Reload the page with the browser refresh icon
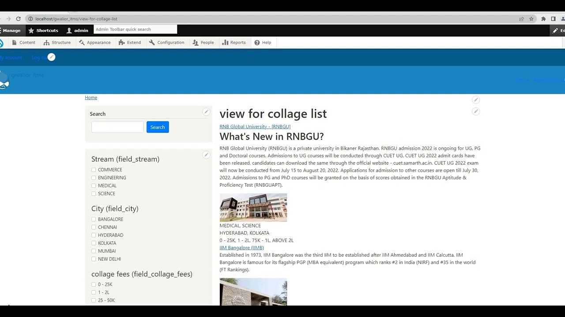 pos(18,19)
